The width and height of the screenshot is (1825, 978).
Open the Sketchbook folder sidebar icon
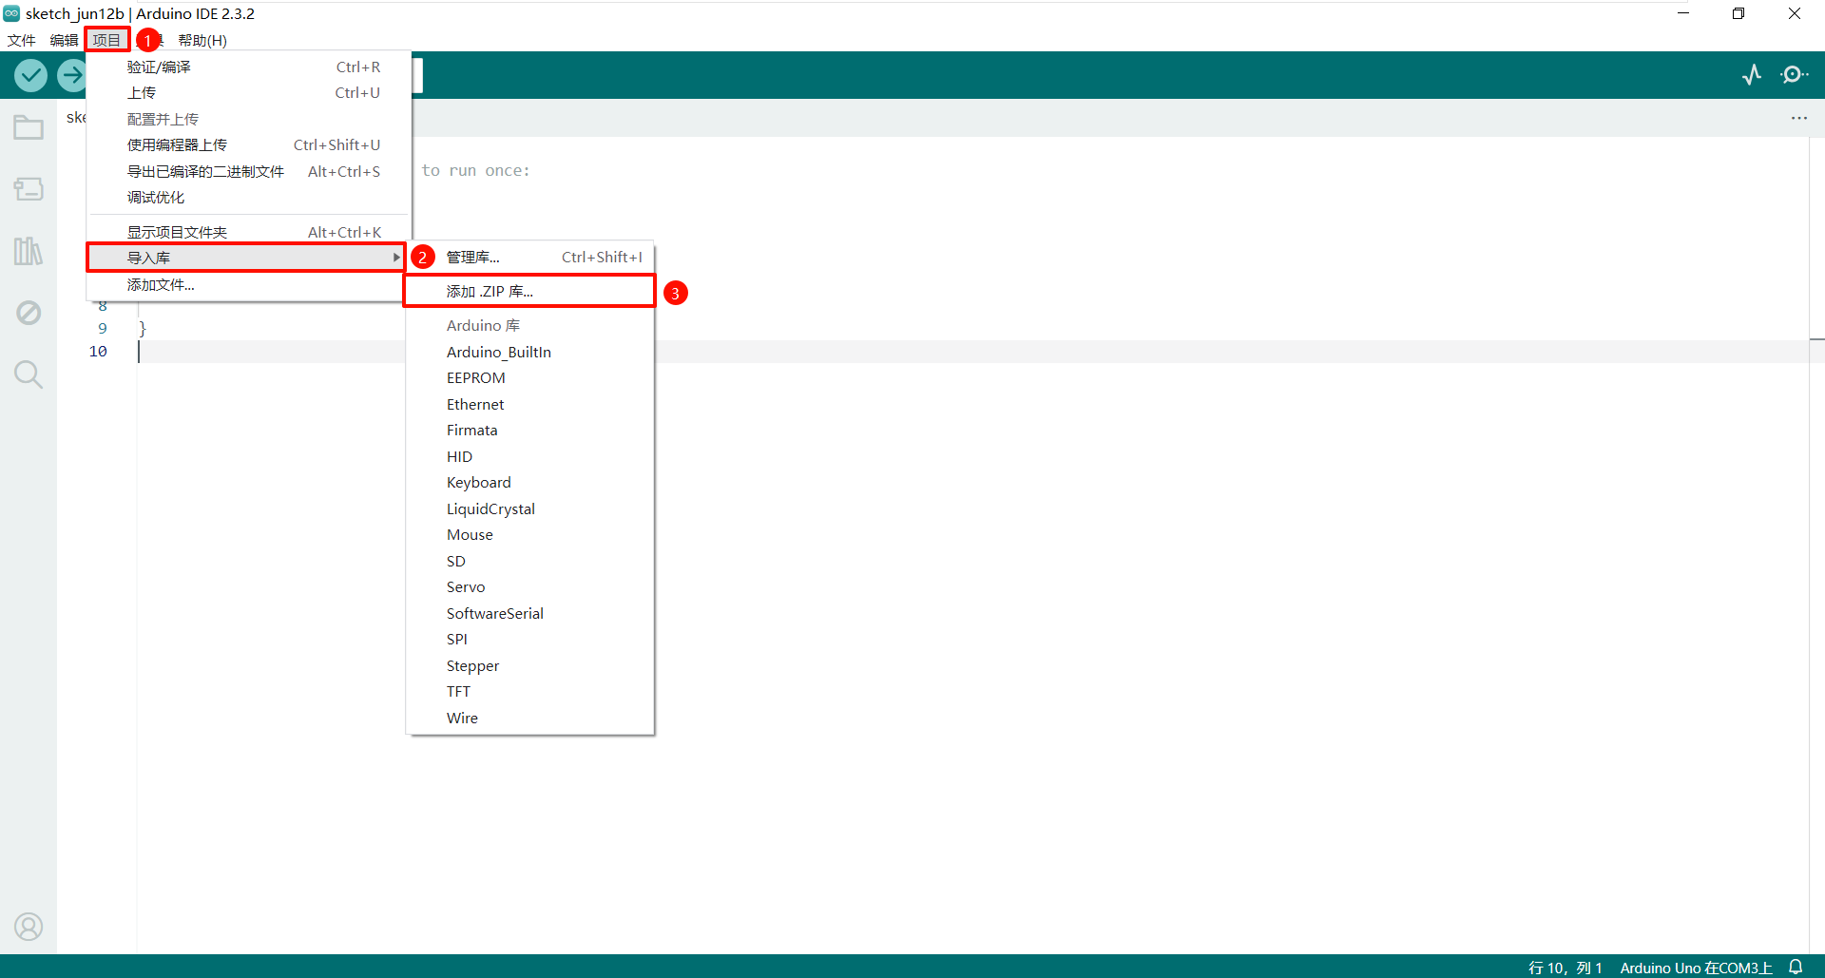[29, 127]
